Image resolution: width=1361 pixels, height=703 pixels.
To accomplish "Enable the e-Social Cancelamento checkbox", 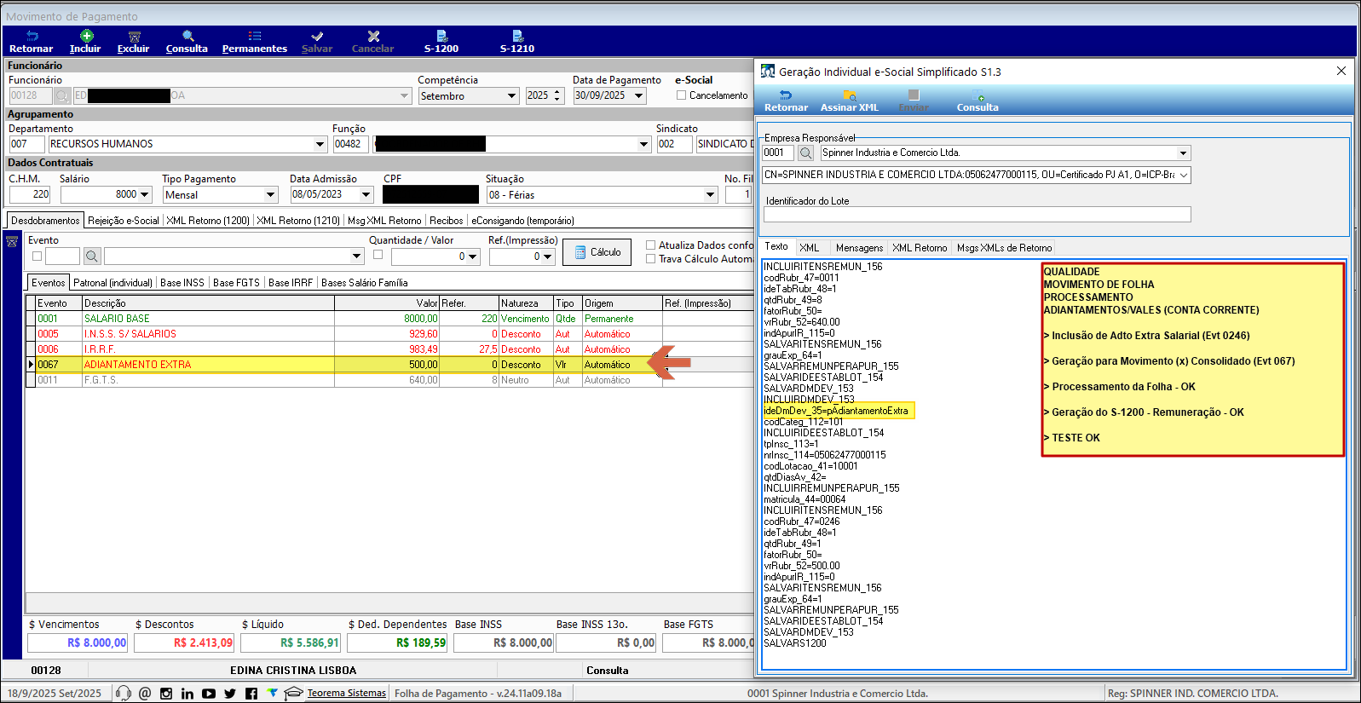I will [681, 95].
